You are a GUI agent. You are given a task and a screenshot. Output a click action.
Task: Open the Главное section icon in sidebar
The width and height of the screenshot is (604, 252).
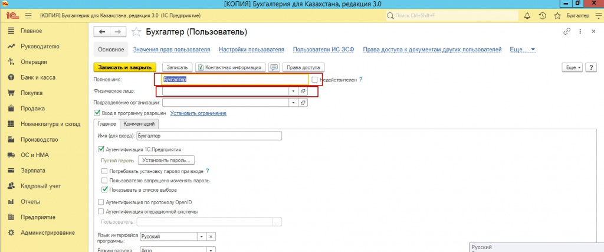click(11, 31)
